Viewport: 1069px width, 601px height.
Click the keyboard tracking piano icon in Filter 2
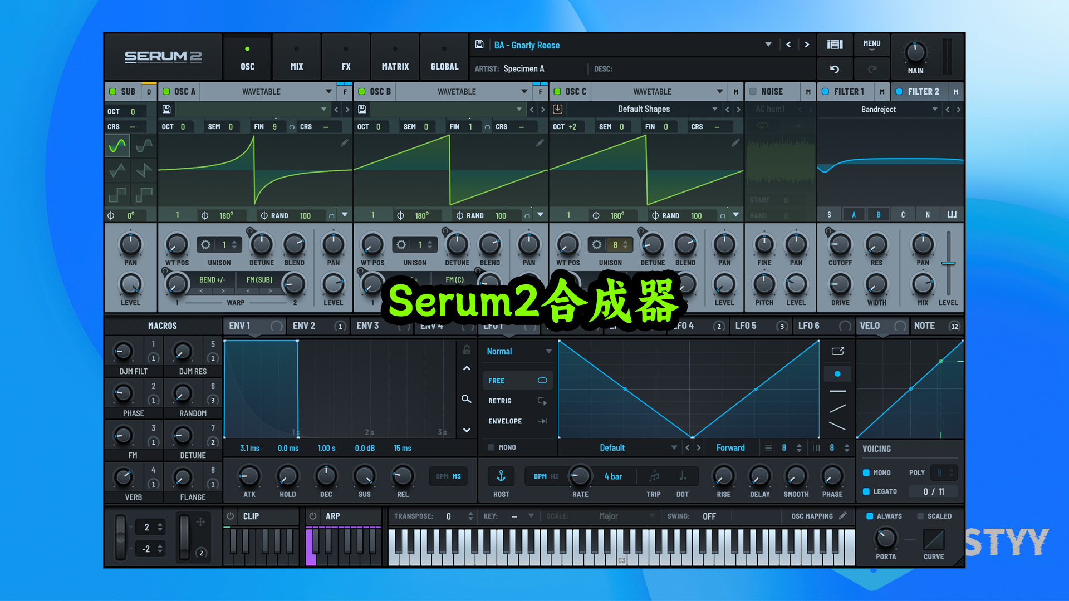tap(952, 214)
